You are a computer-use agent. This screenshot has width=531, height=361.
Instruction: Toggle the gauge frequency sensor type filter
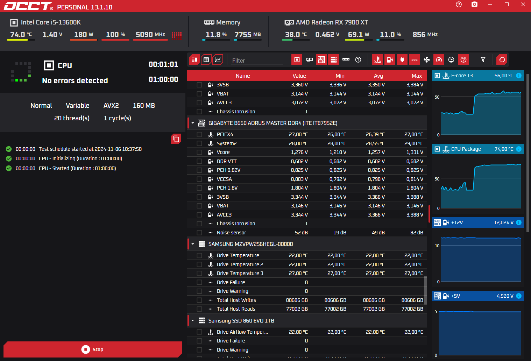(x=439, y=60)
